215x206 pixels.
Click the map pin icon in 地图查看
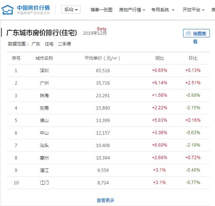[188, 33]
